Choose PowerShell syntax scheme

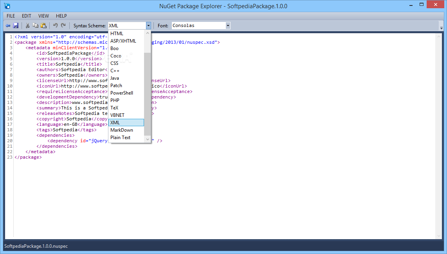(x=126, y=93)
